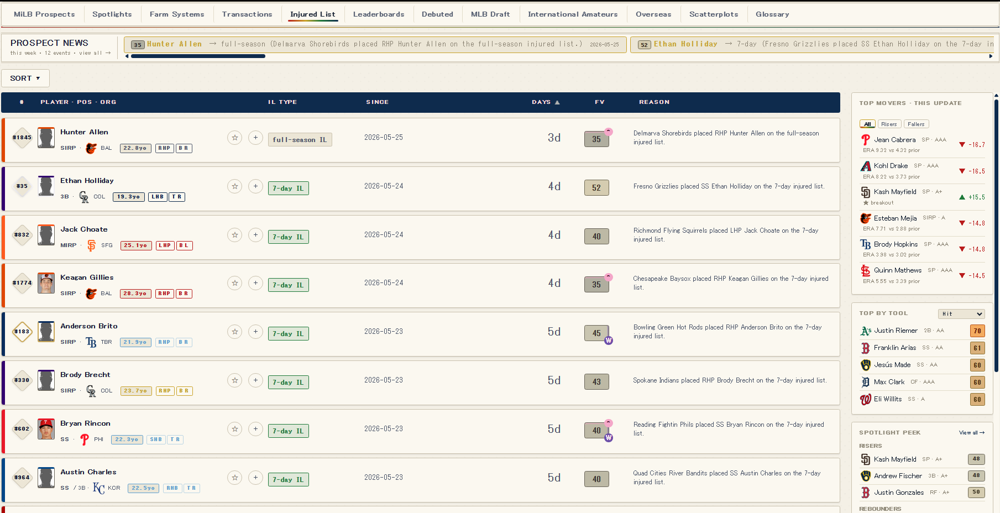The image size is (1000, 513).
Task: Select the All filter in Top Movers
Action: point(867,124)
